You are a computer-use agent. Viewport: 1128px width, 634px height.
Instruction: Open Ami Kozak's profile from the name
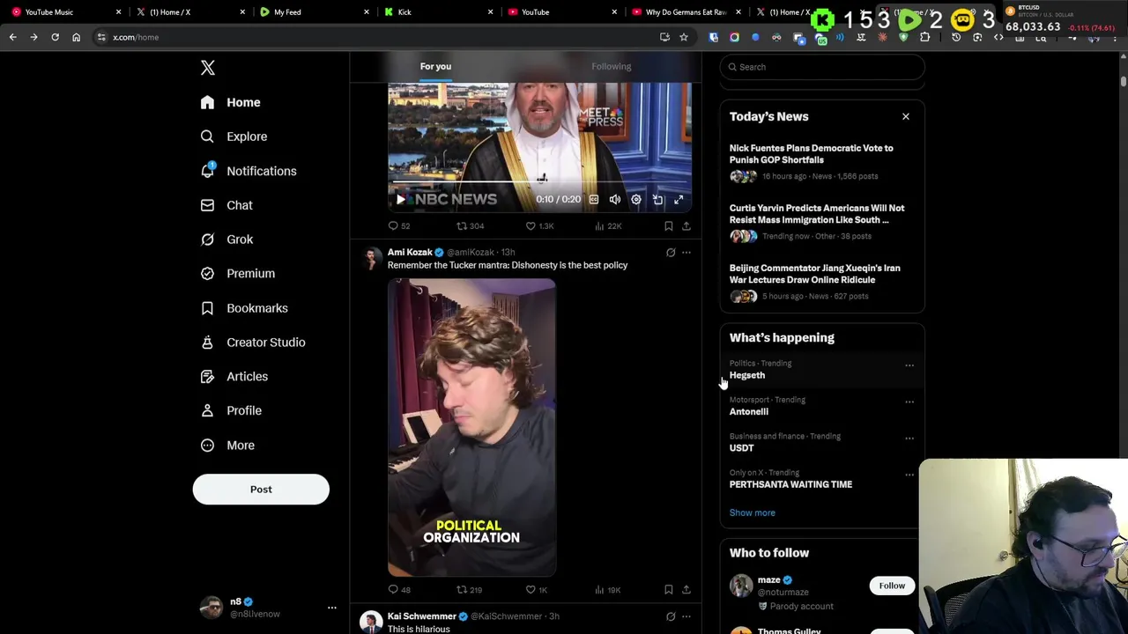410,253
